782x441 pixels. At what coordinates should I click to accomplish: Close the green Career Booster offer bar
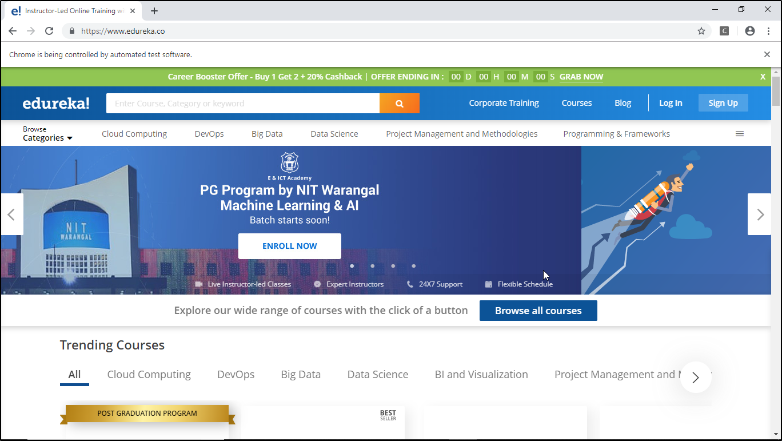tap(763, 77)
